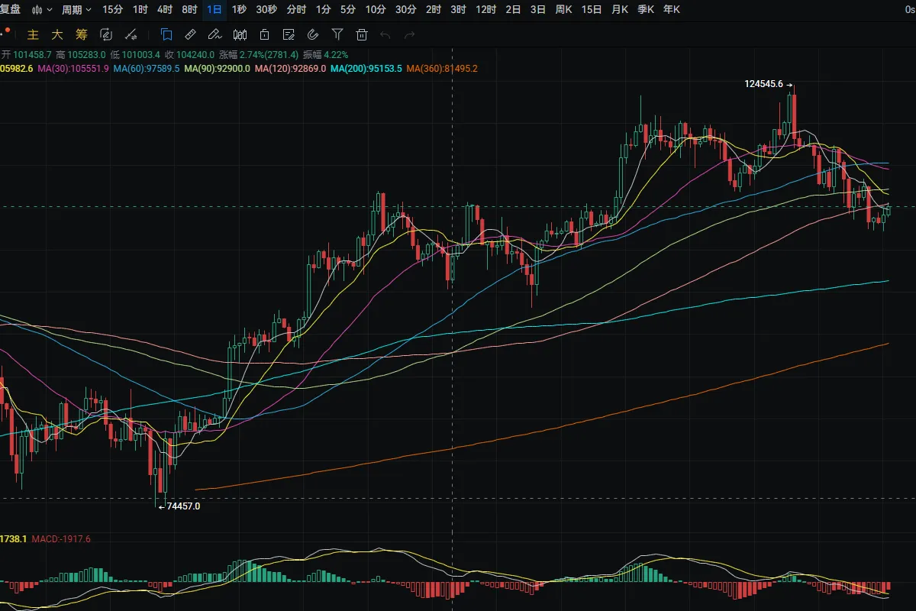Open the edit note icon
The height and width of the screenshot is (611, 916).
tap(289, 35)
